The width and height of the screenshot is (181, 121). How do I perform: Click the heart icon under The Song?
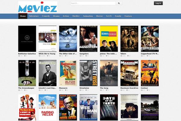point(106,90)
